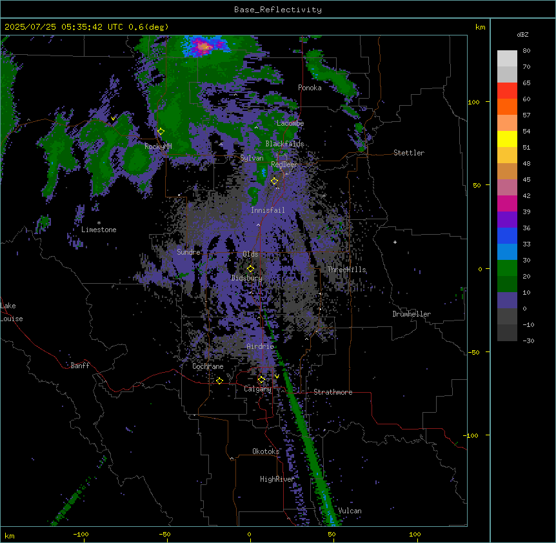Image resolution: width=556 pixels, height=543 pixels.
Task: Click the Strathmore label
Action: click(333, 392)
